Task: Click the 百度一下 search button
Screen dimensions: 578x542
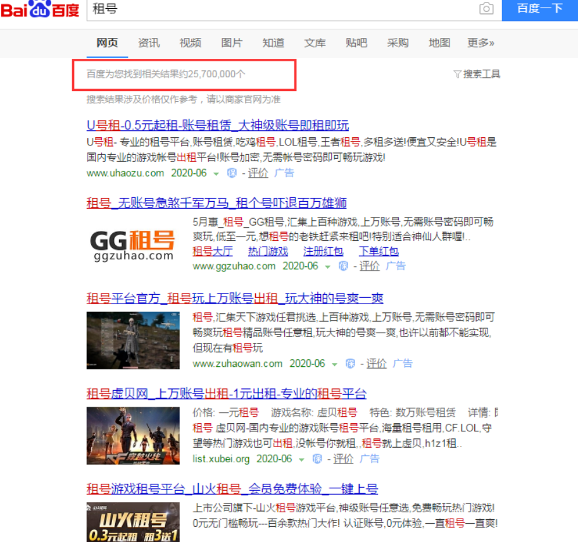Action: click(539, 9)
